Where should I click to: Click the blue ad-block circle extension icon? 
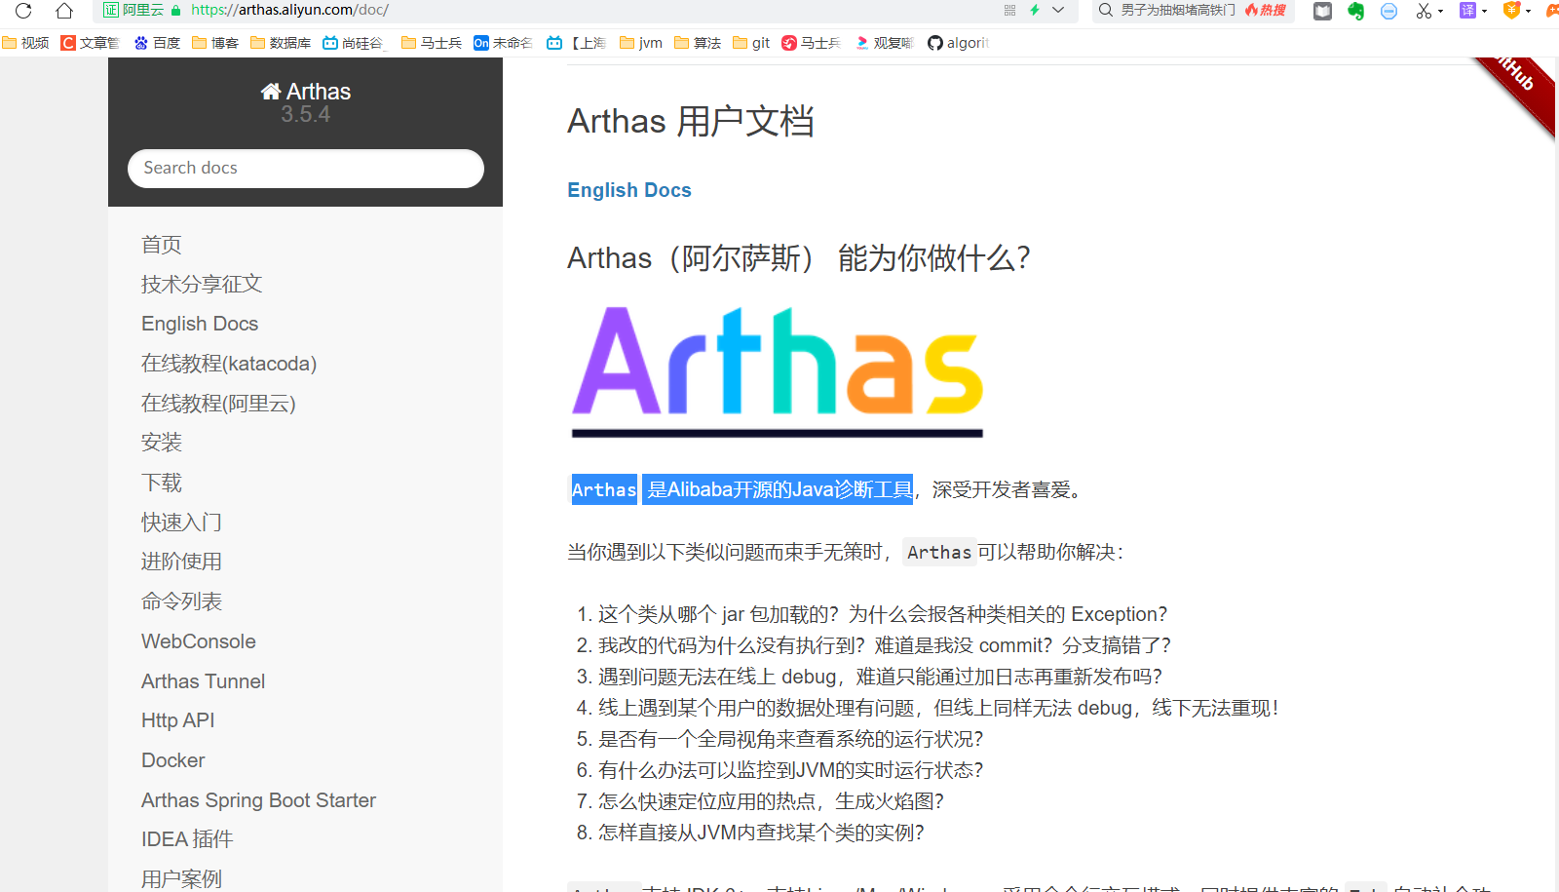click(x=1389, y=11)
